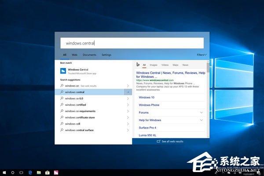264x176 pixels.
Task: Click the Bing logo in preview pane
Action: point(138,65)
